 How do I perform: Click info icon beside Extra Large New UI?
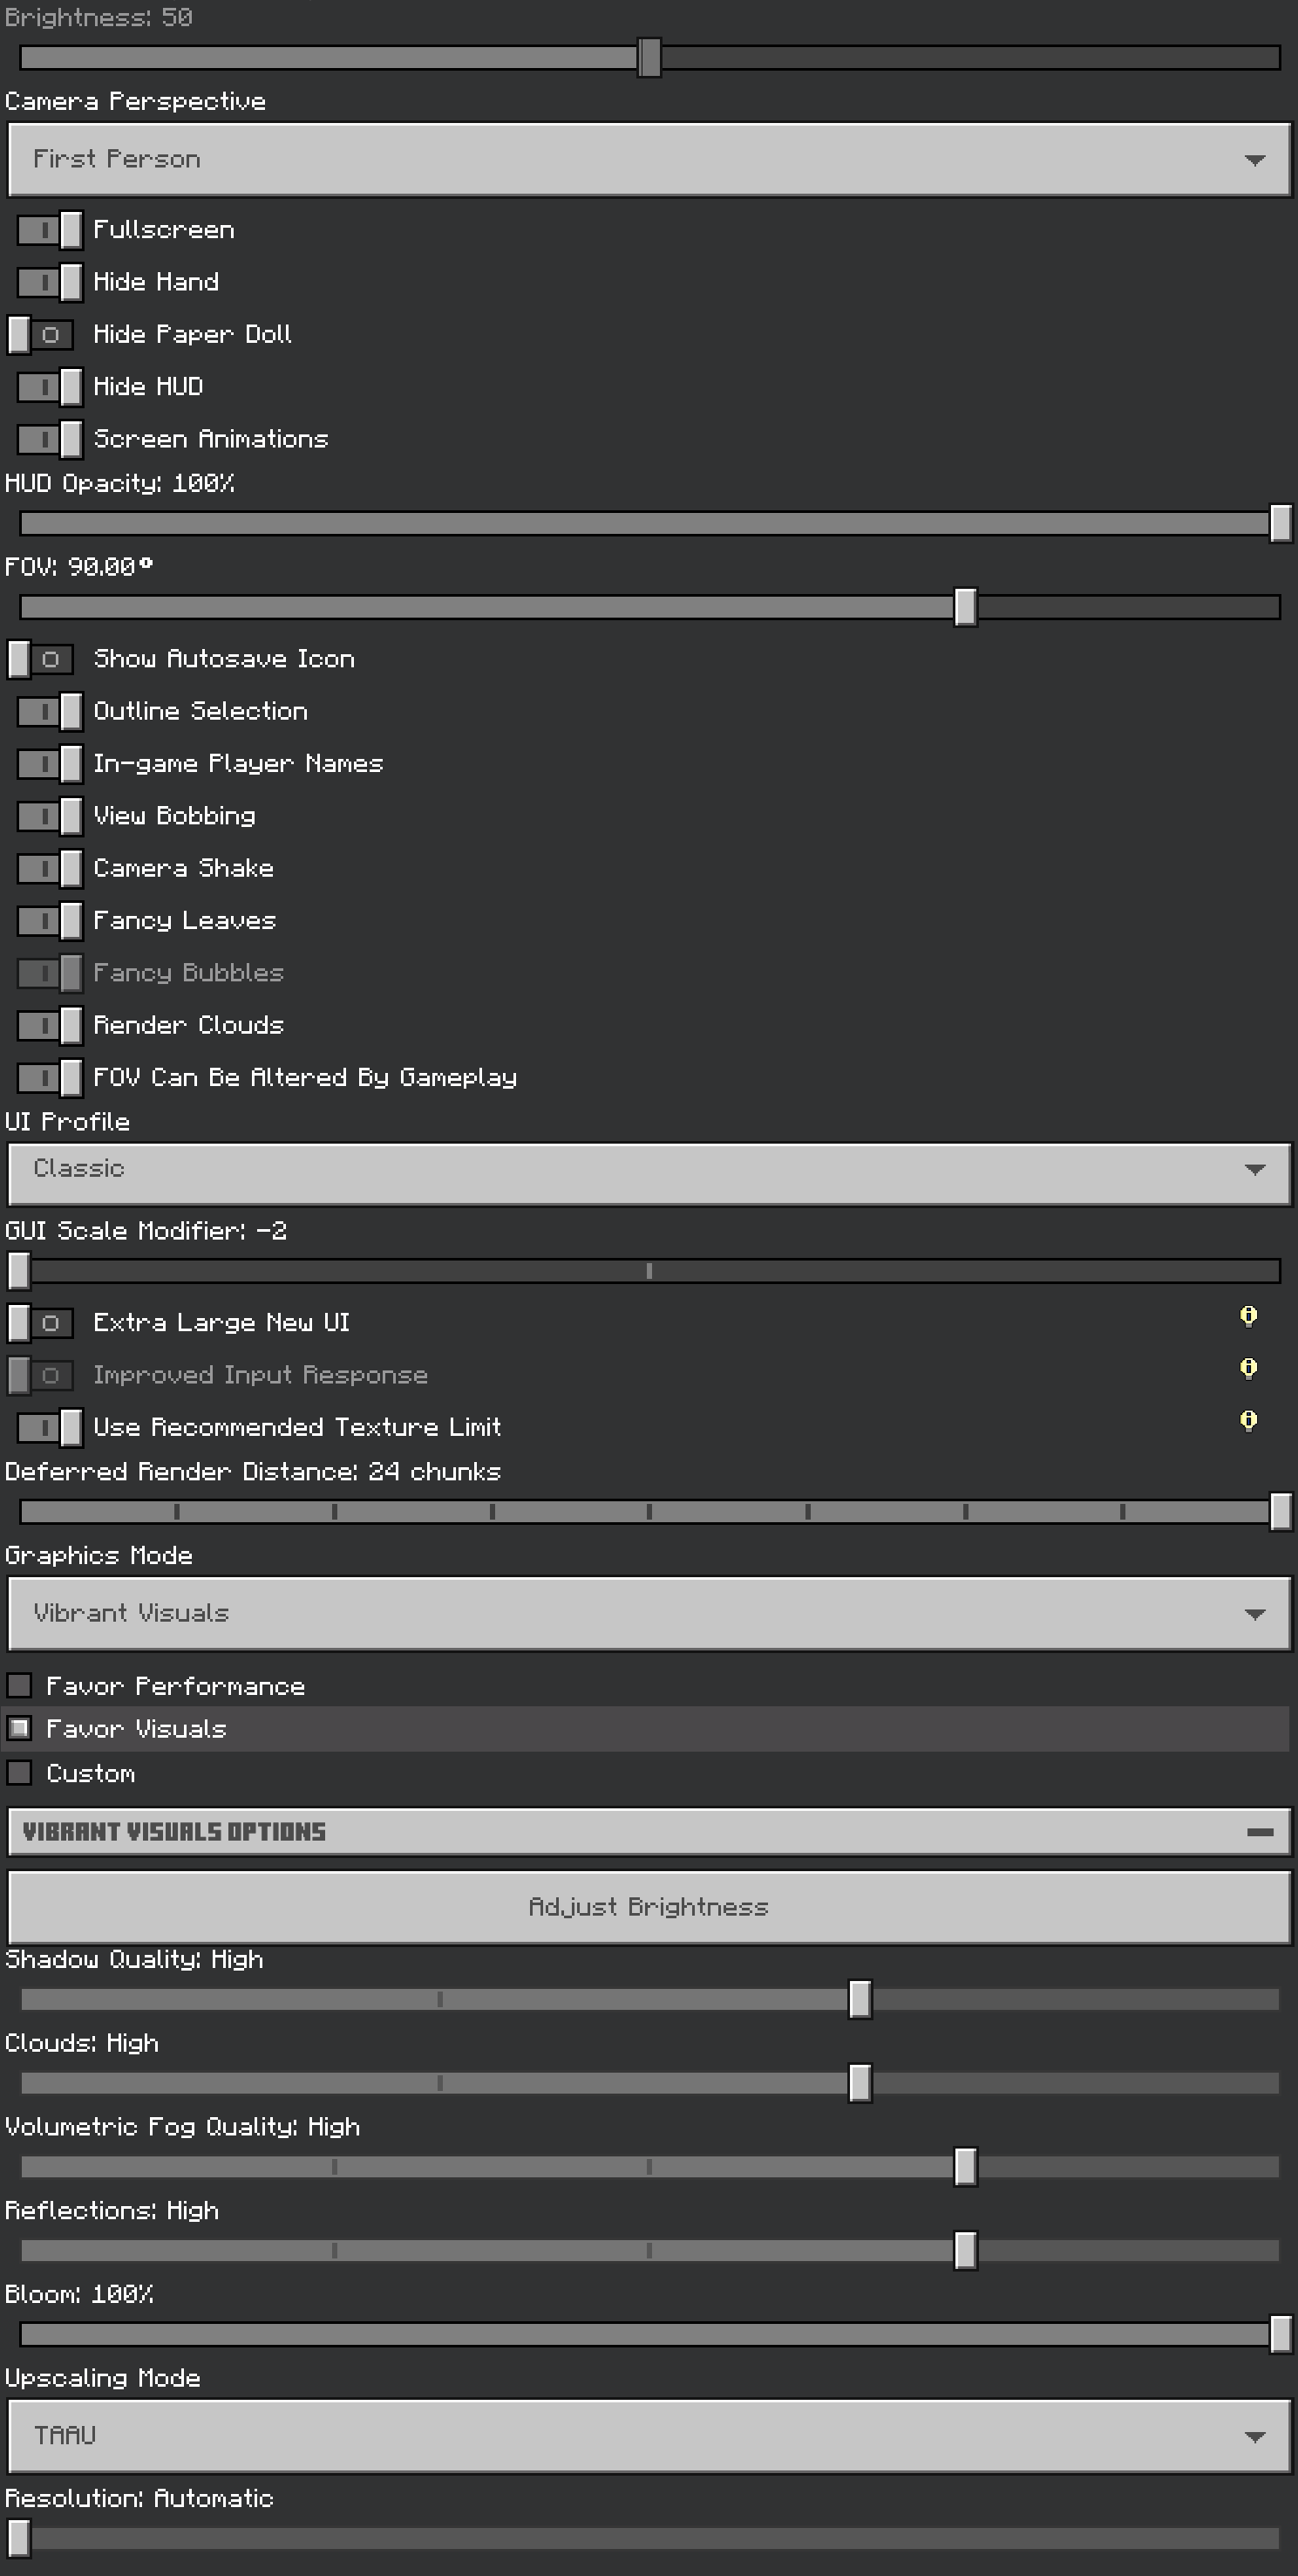tap(1248, 1316)
